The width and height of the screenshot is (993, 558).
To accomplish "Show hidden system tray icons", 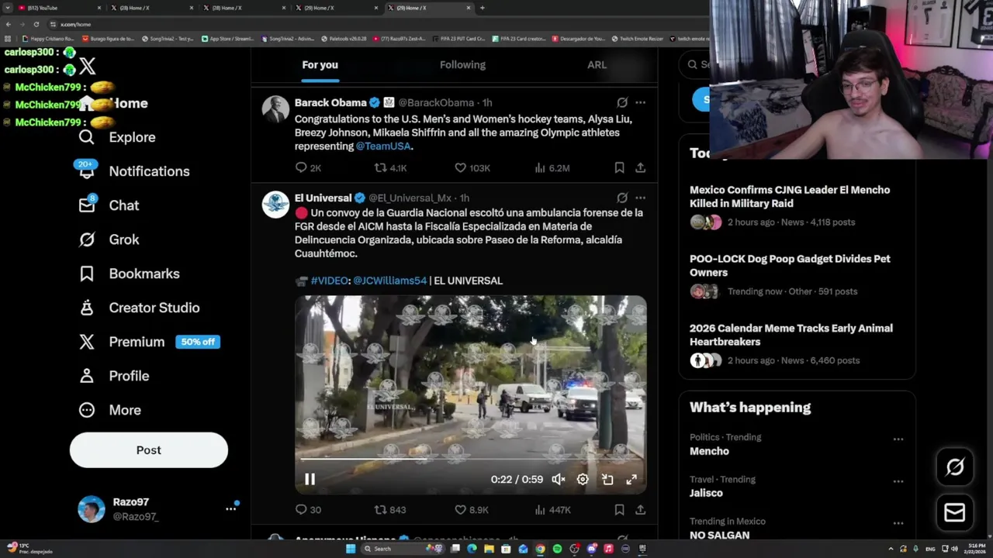I will [x=891, y=549].
